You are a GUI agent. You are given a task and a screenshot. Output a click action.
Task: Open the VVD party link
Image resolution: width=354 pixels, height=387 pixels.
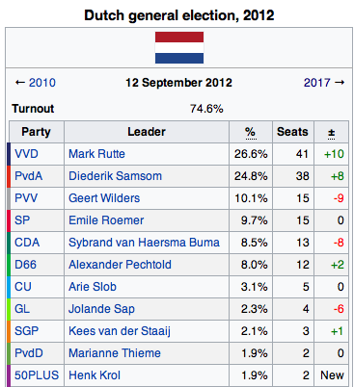point(26,154)
